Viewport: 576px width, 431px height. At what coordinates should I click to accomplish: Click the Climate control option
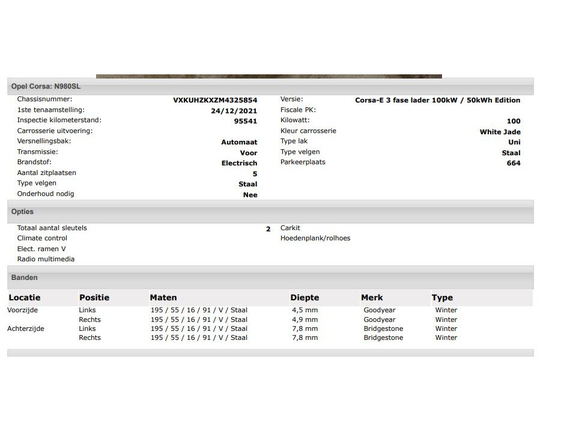[42, 238]
